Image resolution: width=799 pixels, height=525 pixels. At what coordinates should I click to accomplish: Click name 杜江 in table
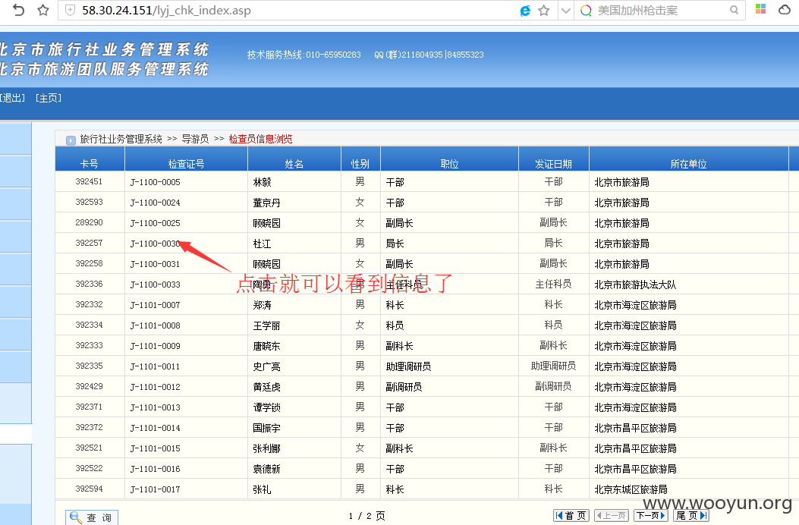tap(263, 244)
